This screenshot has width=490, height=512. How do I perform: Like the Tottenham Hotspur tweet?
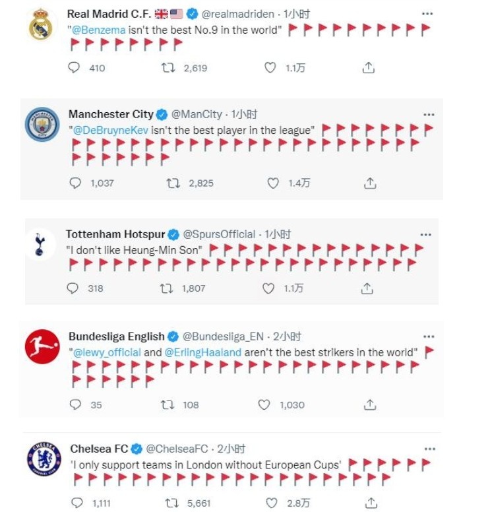[x=268, y=288]
